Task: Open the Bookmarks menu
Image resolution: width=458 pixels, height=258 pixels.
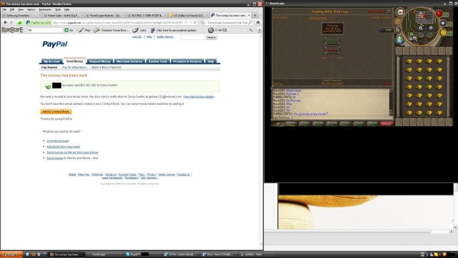Action: click(45, 10)
